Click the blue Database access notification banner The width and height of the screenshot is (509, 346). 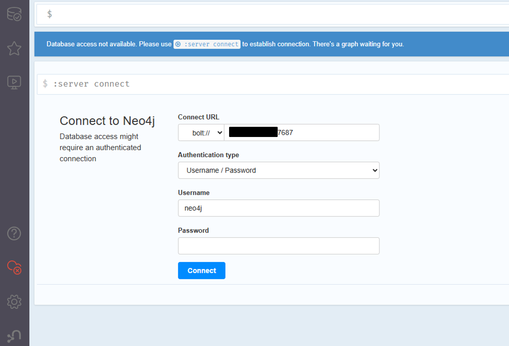(x=272, y=44)
